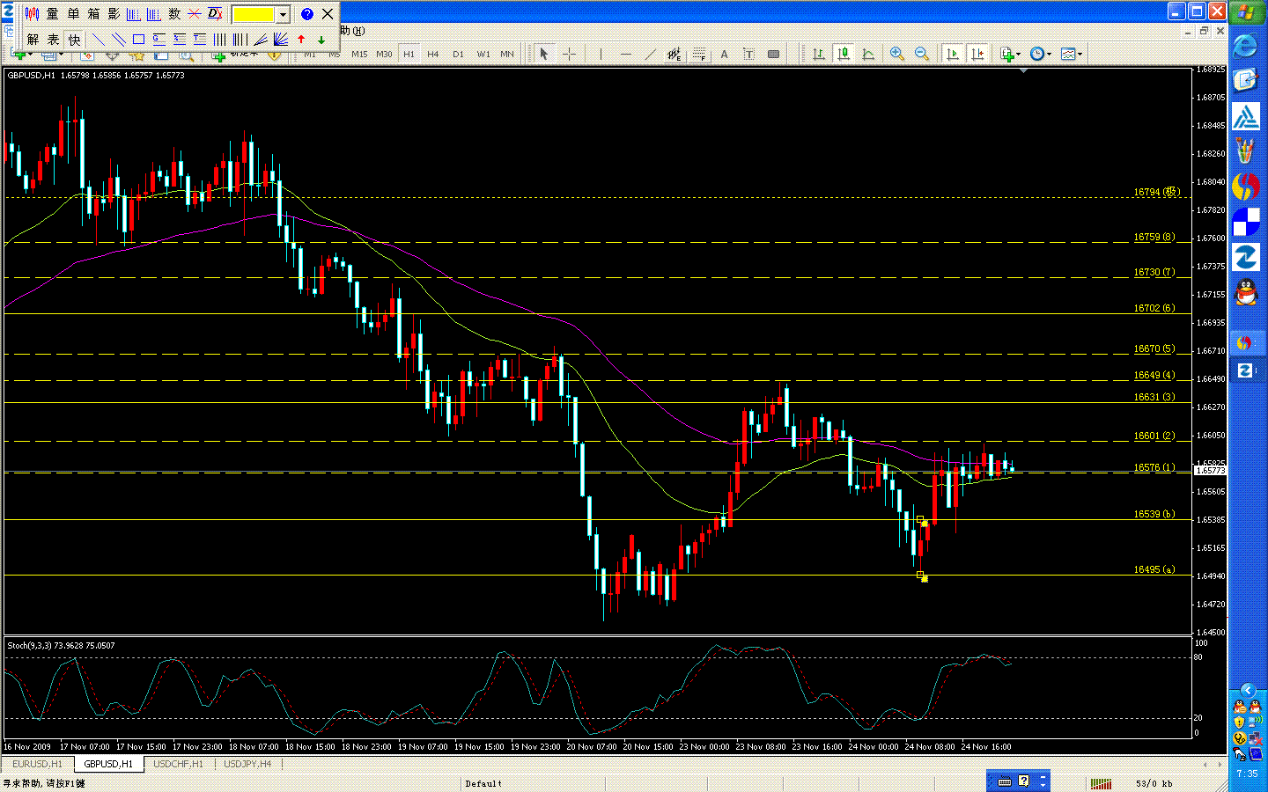This screenshot has height=792, width=1268.
Task: Click the 16495 (a) price level label
Action: (x=1154, y=569)
